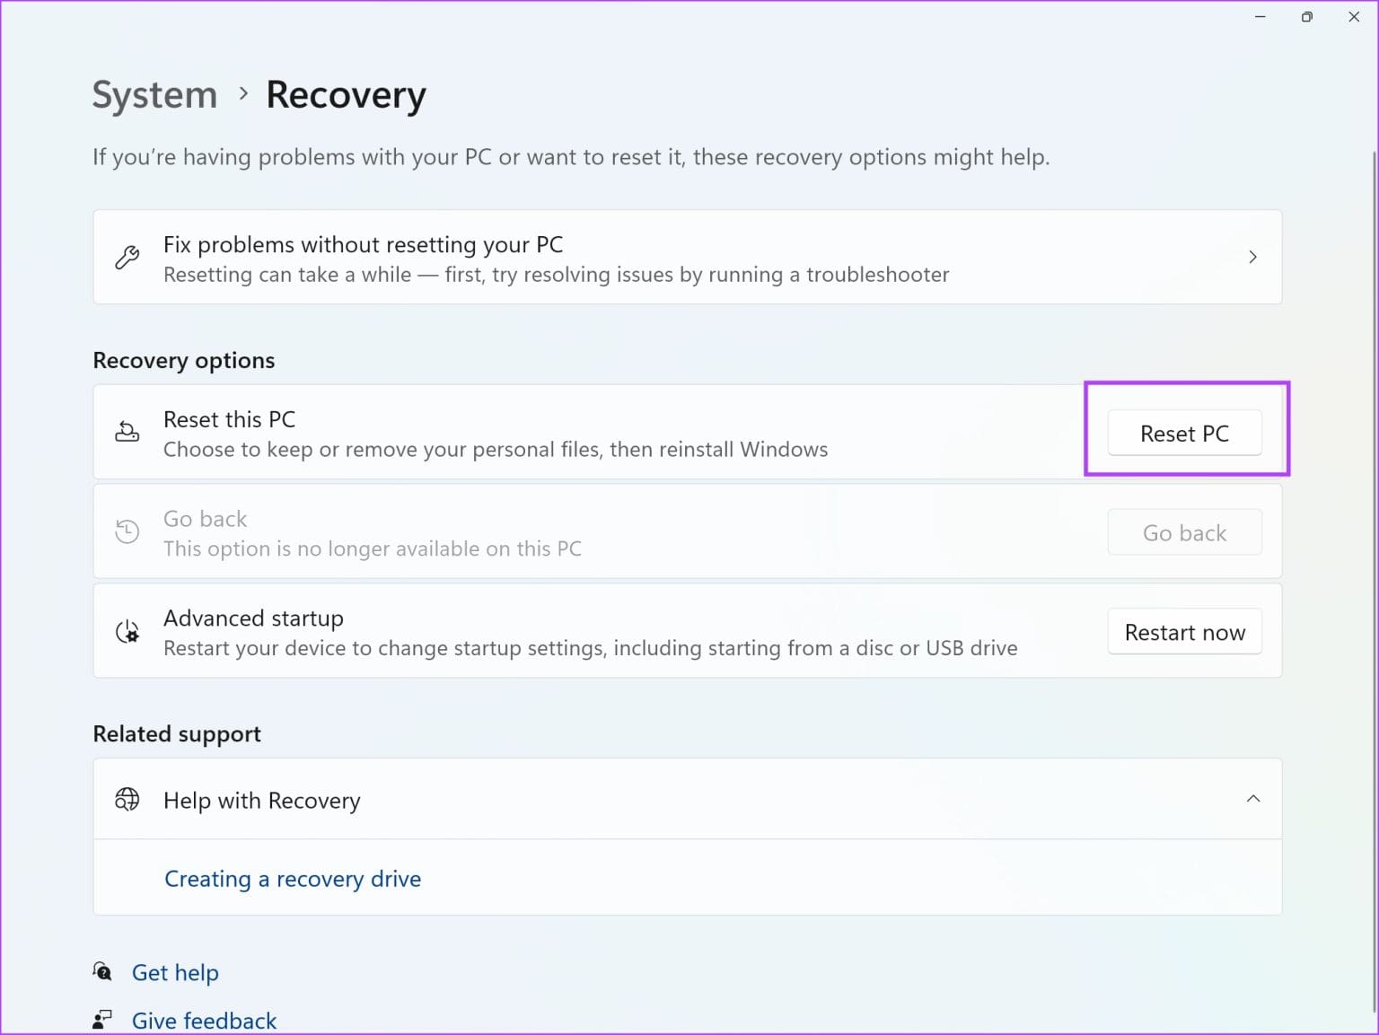Click the disabled Go back button

1184,531
